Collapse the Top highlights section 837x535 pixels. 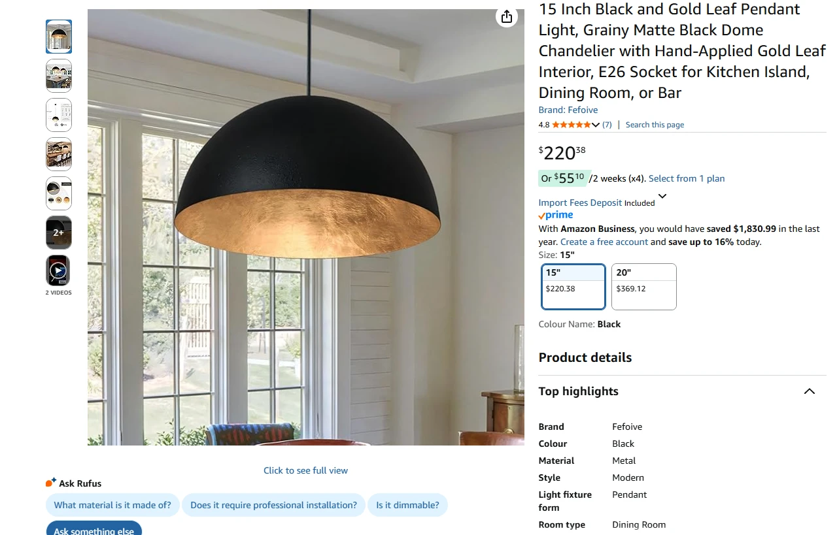[810, 391]
